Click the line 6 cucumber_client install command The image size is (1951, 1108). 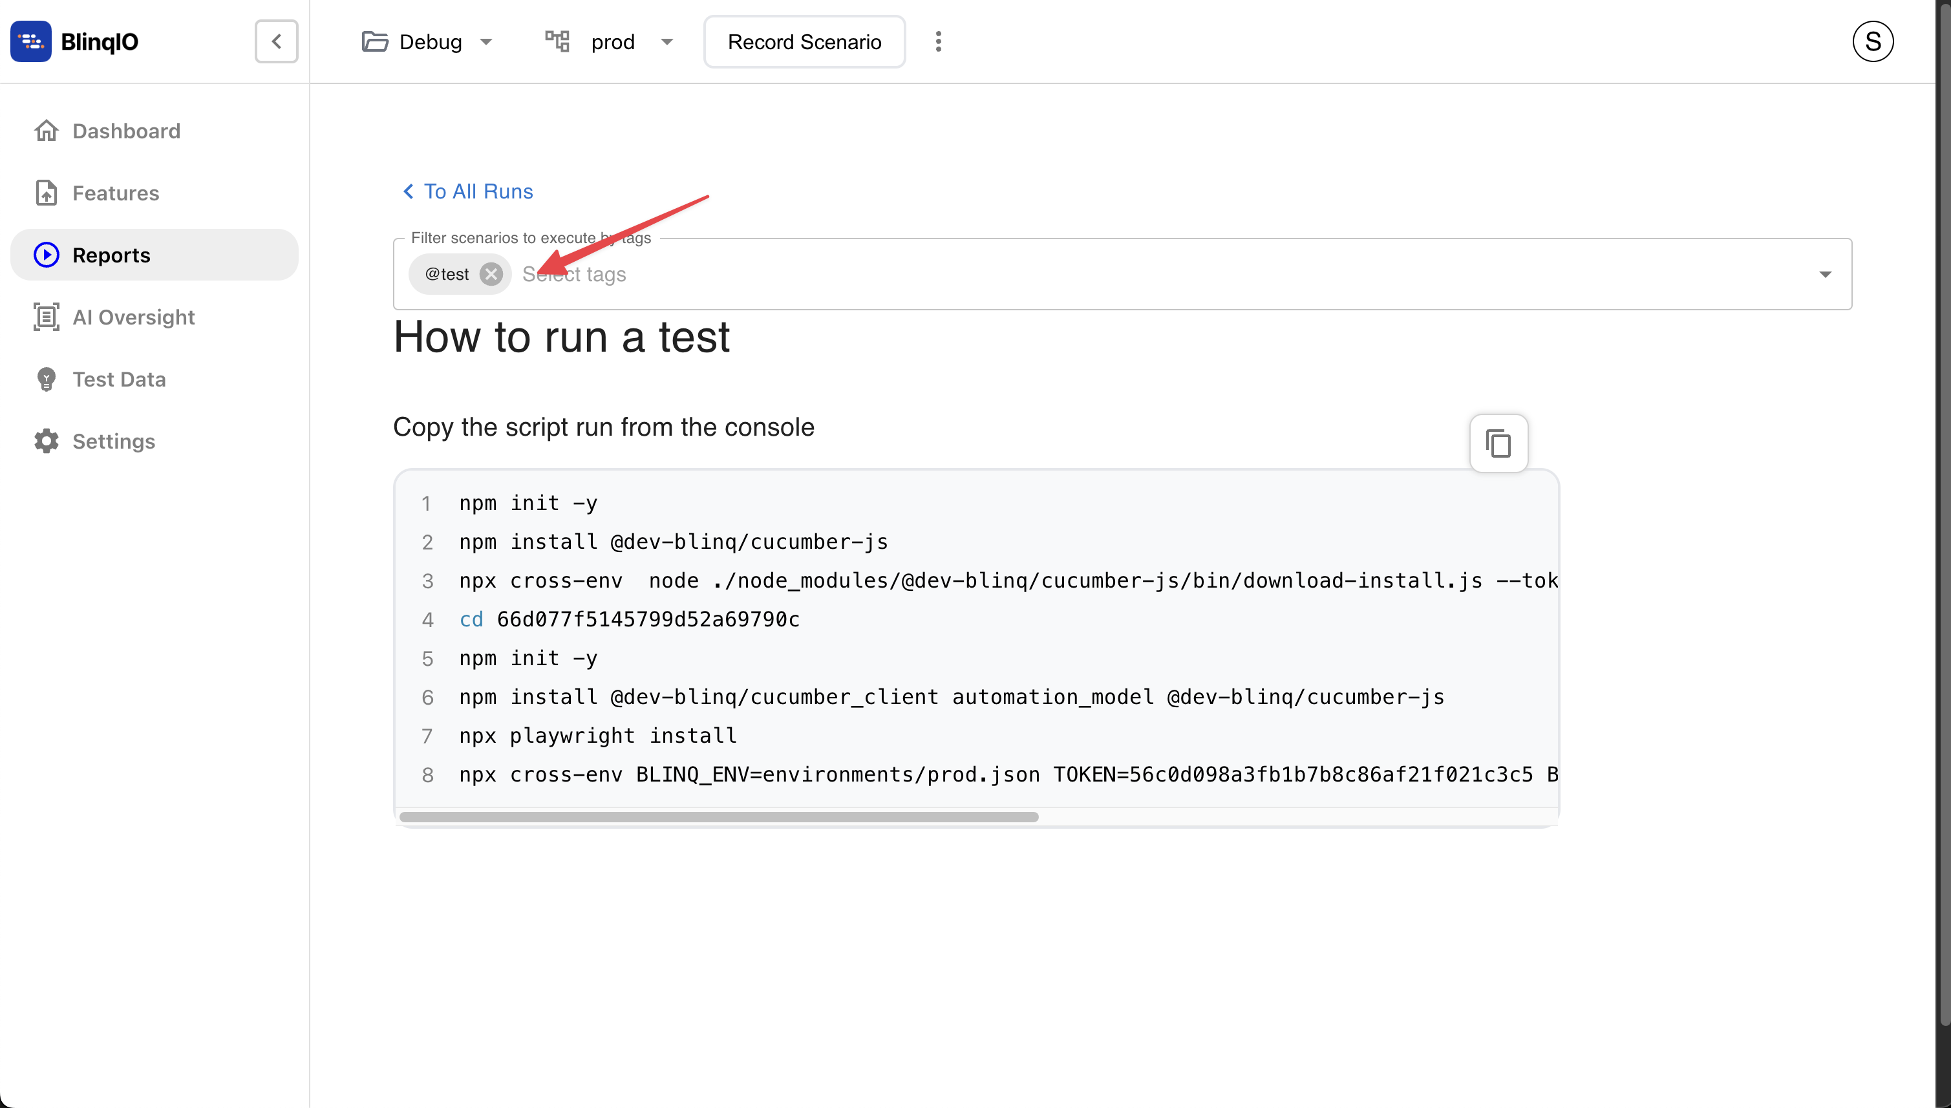pos(951,697)
